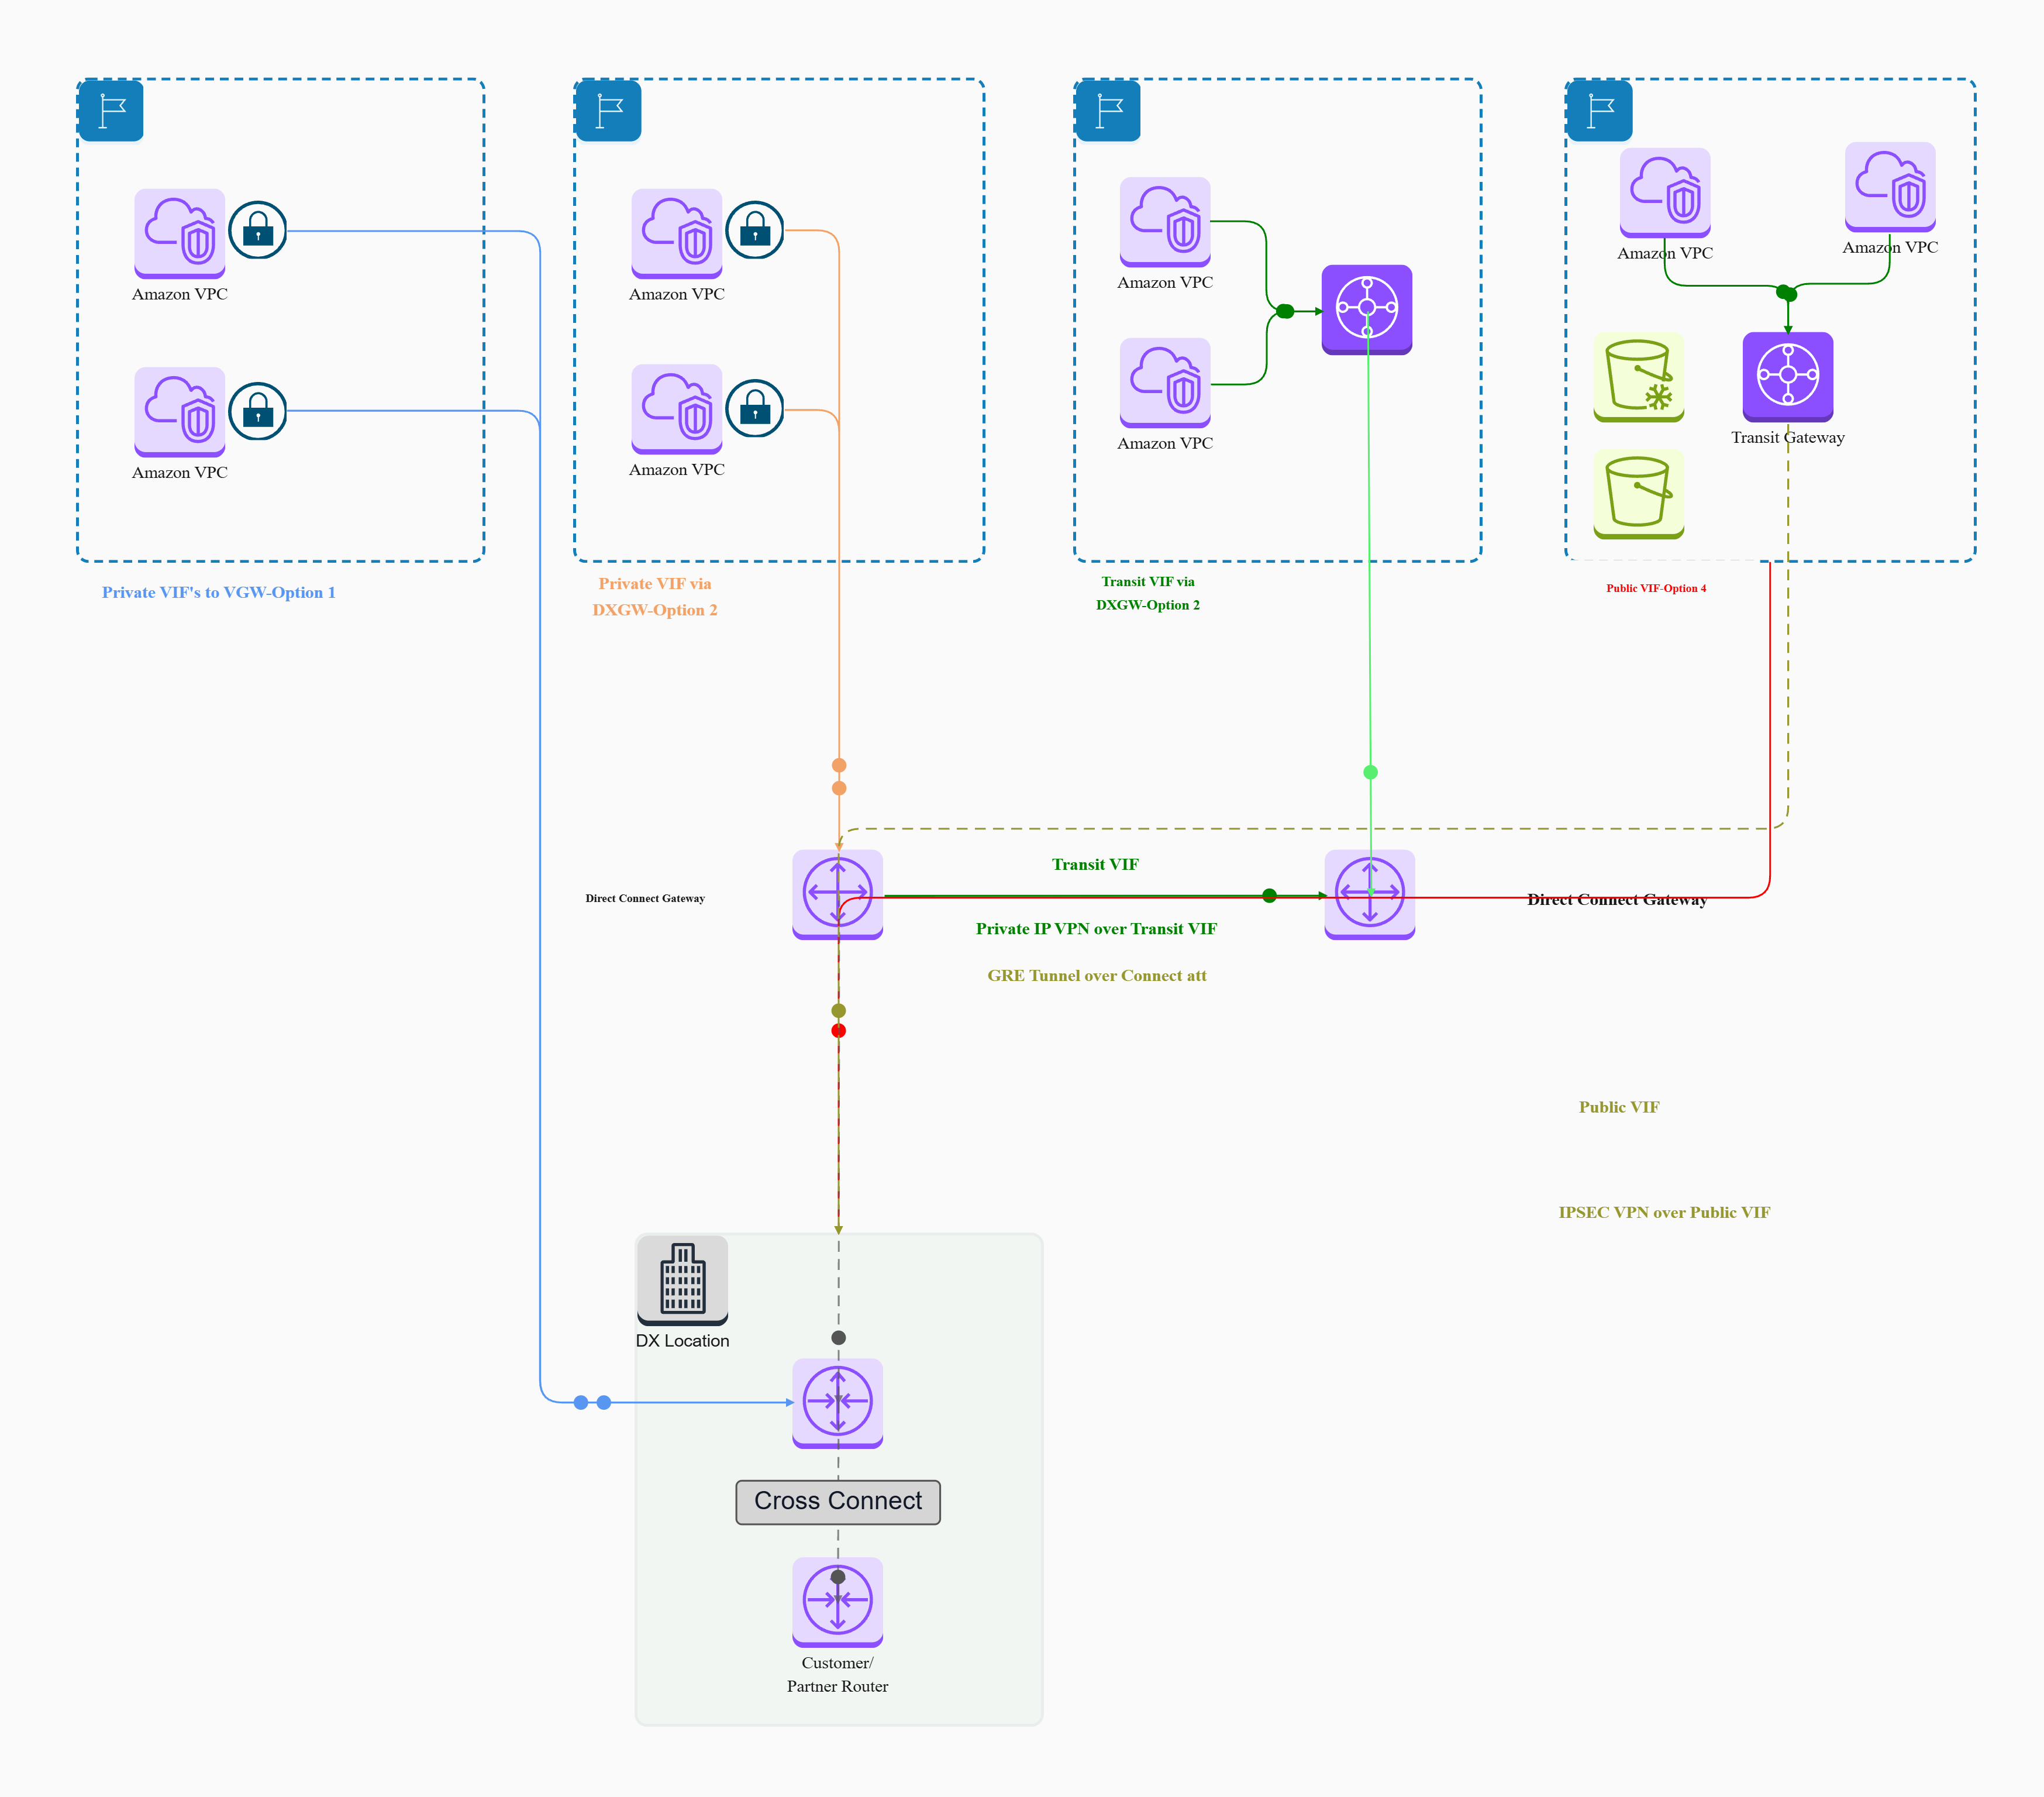Click dark green dot on Transit VIF edge
Viewport: 2044px width, 1797px height.
point(1270,896)
